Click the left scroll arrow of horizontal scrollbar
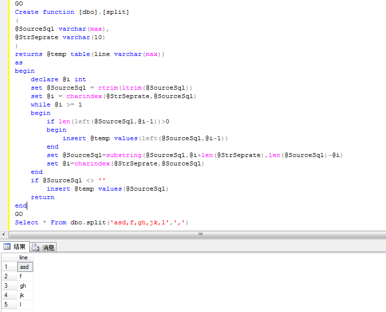386x312 pixels. coord(3,234)
